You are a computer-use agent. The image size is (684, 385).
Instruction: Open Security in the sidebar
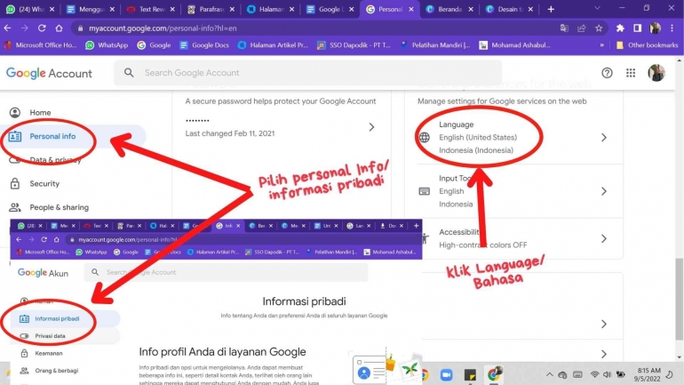[x=44, y=183]
